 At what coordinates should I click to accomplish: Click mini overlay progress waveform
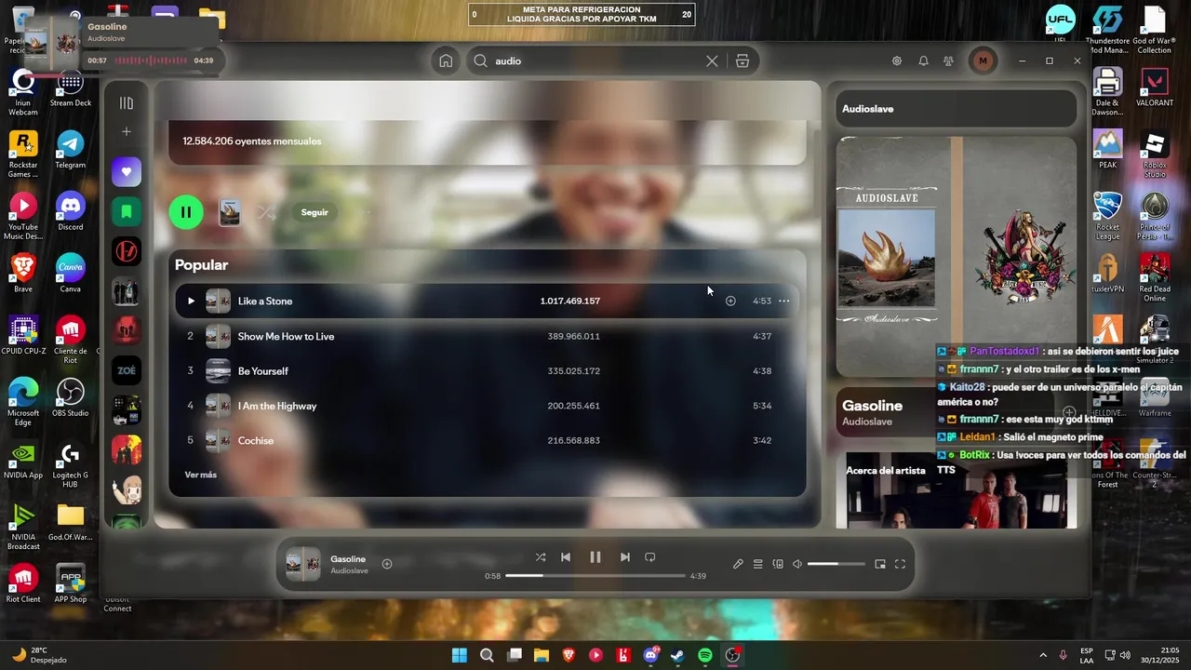[151, 60]
